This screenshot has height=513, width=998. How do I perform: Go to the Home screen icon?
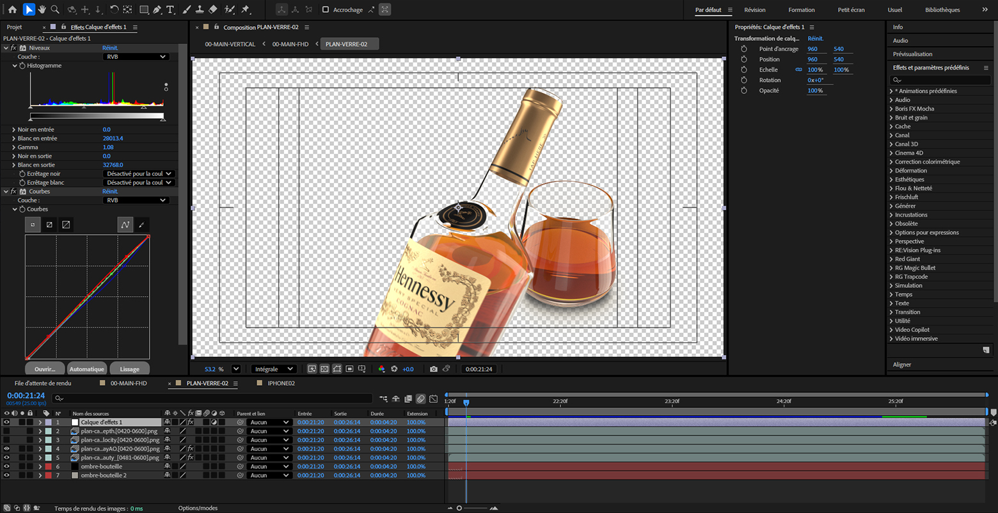point(12,10)
